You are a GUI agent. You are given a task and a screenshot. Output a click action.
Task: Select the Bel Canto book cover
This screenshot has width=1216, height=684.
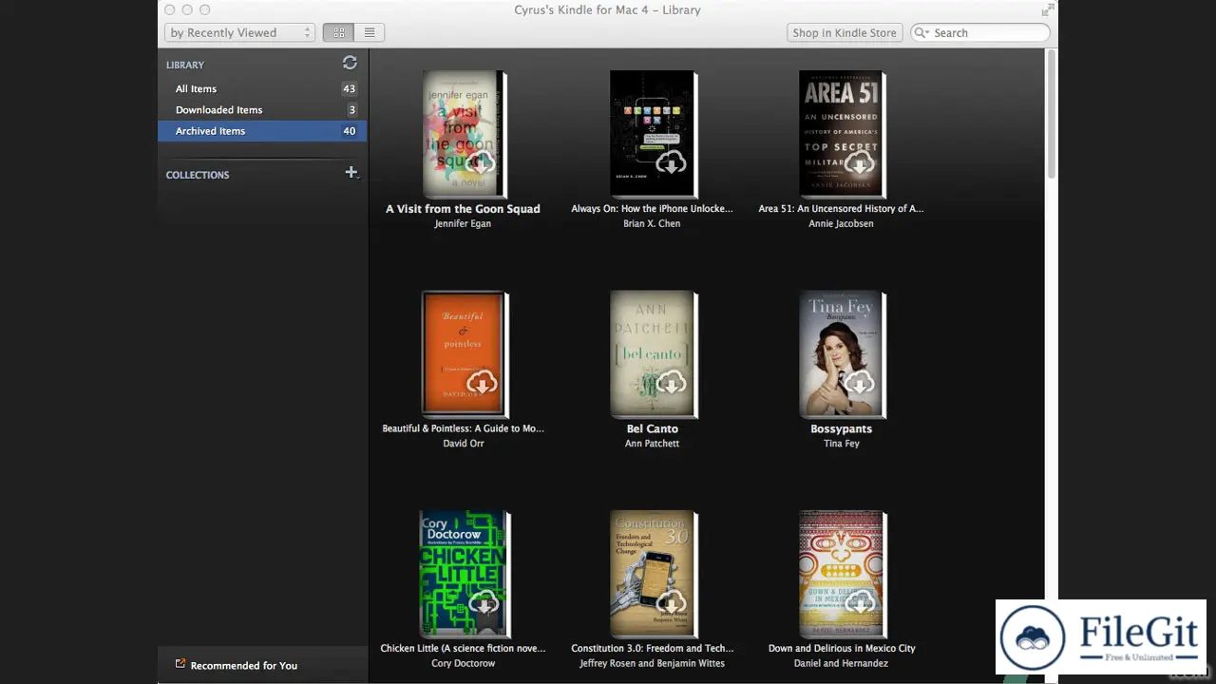pyautogui.click(x=653, y=353)
